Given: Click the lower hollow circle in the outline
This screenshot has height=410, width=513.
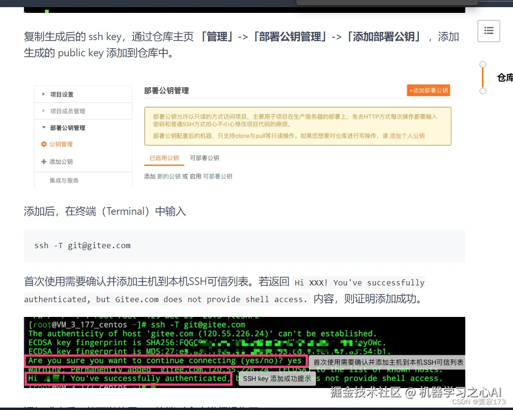Looking at the screenshot, I should pyautogui.click(x=482, y=90).
